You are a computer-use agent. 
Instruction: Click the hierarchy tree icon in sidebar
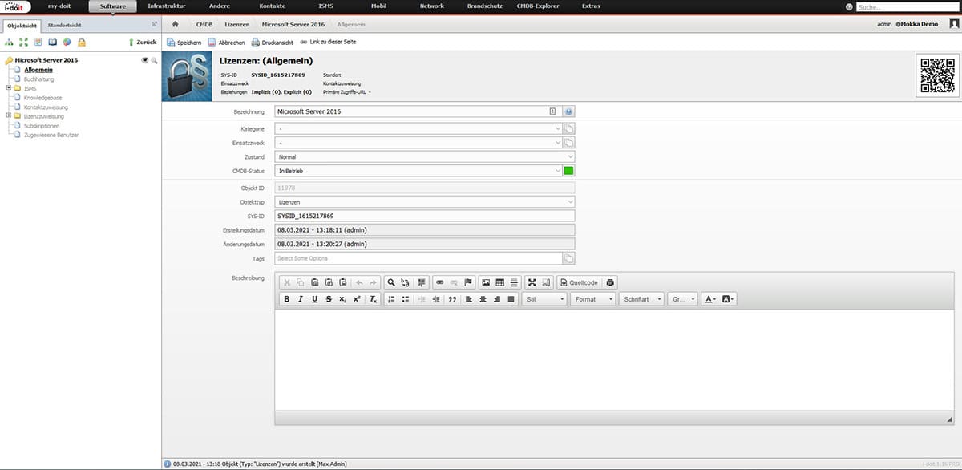(x=9, y=42)
